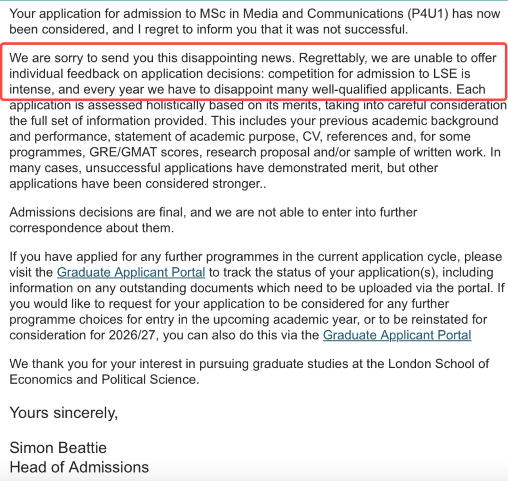The width and height of the screenshot is (508, 481).
Task: Open the Graduate Applicant Portal link after "visit the"
Action: click(x=131, y=272)
